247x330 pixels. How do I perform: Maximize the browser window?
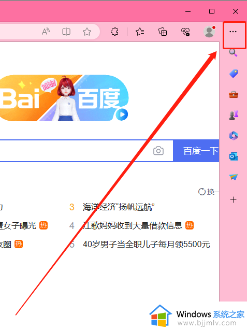[212, 11]
